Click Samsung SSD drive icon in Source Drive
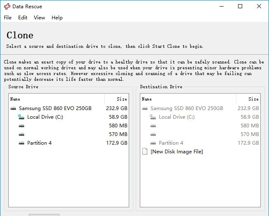The height and width of the screenshot is (216, 269). (x=13, y=108)
